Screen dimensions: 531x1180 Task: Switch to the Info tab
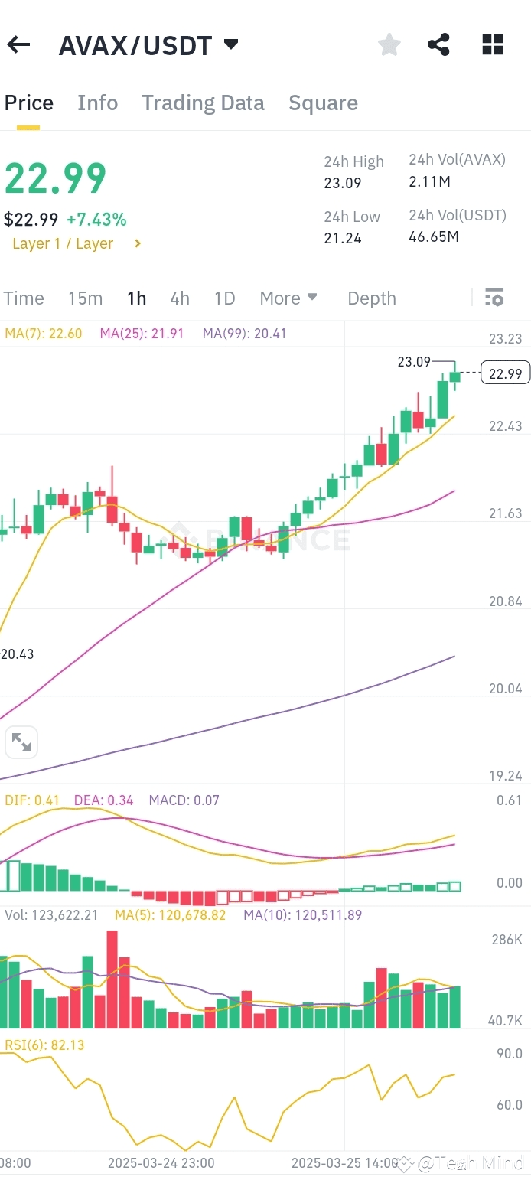(x=98, y=103)
